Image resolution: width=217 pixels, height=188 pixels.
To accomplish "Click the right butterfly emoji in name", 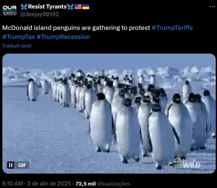I will (x=70, y=7).
